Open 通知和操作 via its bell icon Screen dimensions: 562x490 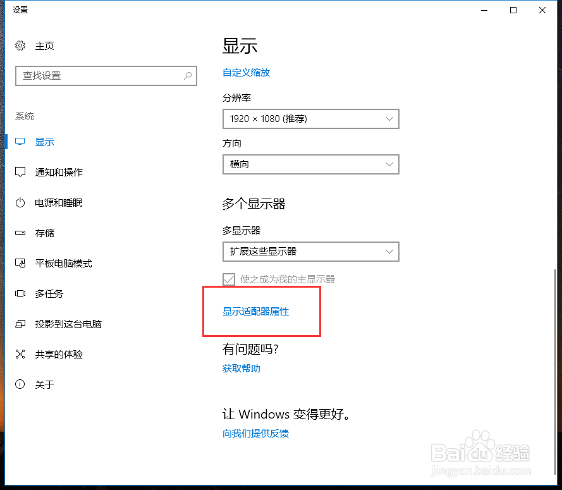[x=20, y=172]
